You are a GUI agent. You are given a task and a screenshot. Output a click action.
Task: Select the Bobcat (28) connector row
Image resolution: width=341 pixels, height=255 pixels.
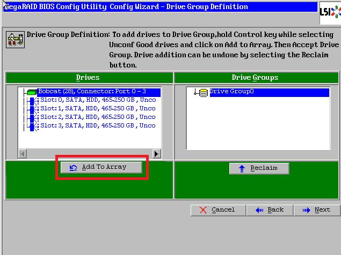pos(99,92)
